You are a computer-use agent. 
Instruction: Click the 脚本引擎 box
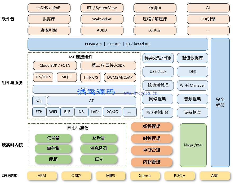(49, 30)
